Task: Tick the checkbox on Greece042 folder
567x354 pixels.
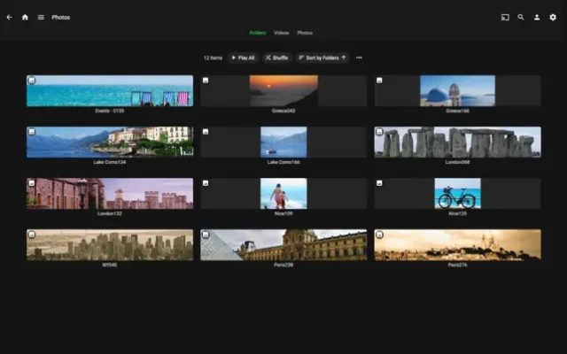Action: pyautogui.click(x=206, y=81)
